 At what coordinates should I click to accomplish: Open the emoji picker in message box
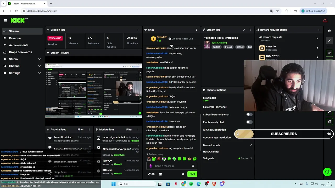pos(193,166)
